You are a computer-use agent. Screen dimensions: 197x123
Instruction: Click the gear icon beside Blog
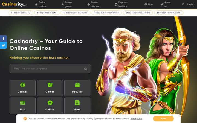(x=146, y=4)
